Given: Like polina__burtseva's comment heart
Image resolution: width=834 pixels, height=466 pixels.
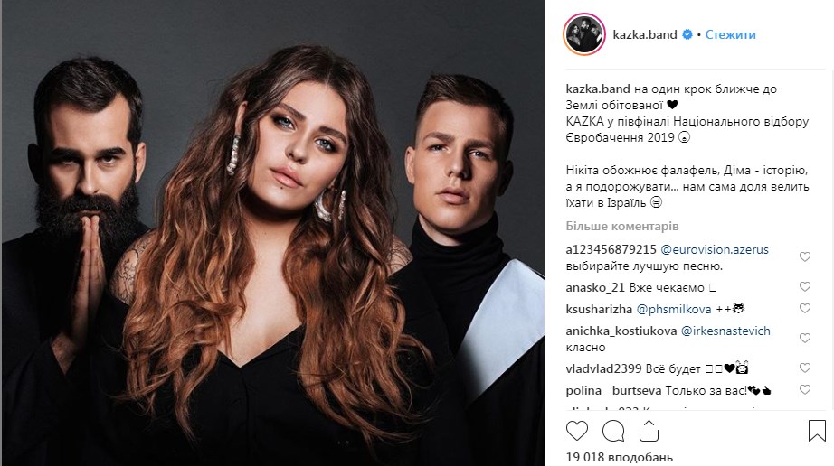Looking at the screenshot, I should click(805, 389).
